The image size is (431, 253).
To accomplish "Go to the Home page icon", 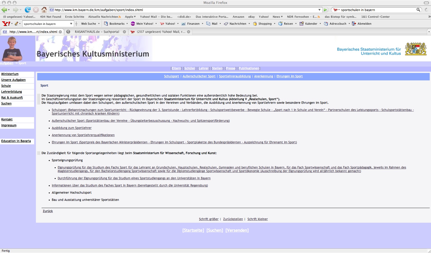I will [44, 10].
